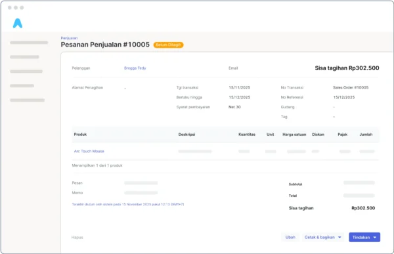Open the last-edited Terakhir diubah log link
394x254 pixels.
tap(128, 204)
